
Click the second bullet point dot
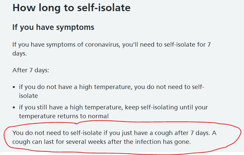tap(14, 107)
